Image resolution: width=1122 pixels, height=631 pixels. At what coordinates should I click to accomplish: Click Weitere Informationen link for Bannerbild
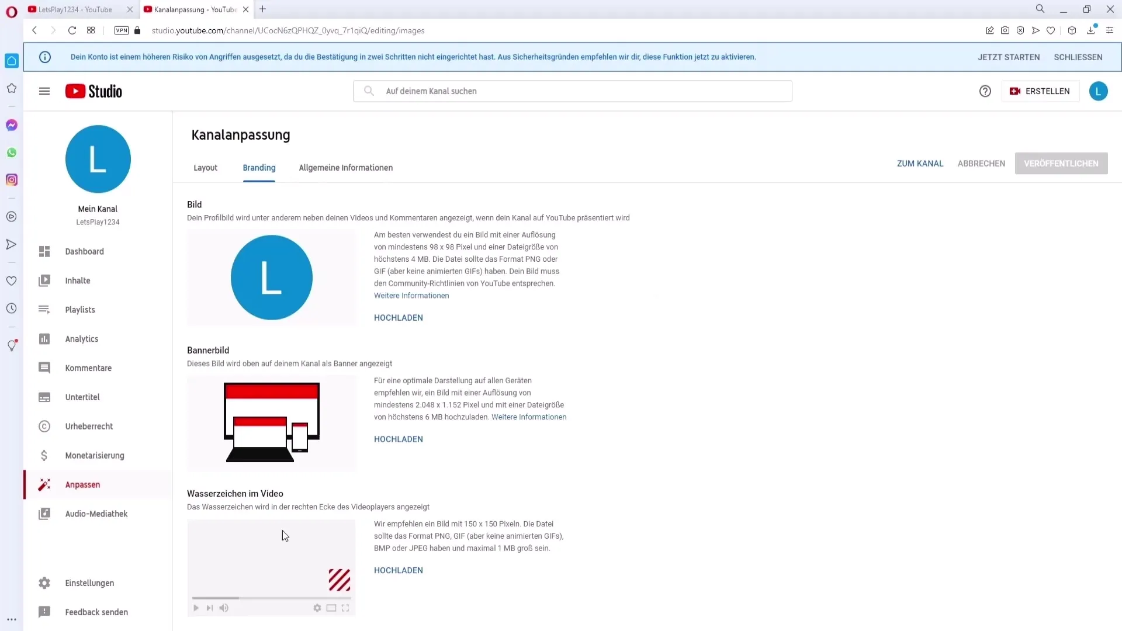pyautogui.click(x=529, y=416)
